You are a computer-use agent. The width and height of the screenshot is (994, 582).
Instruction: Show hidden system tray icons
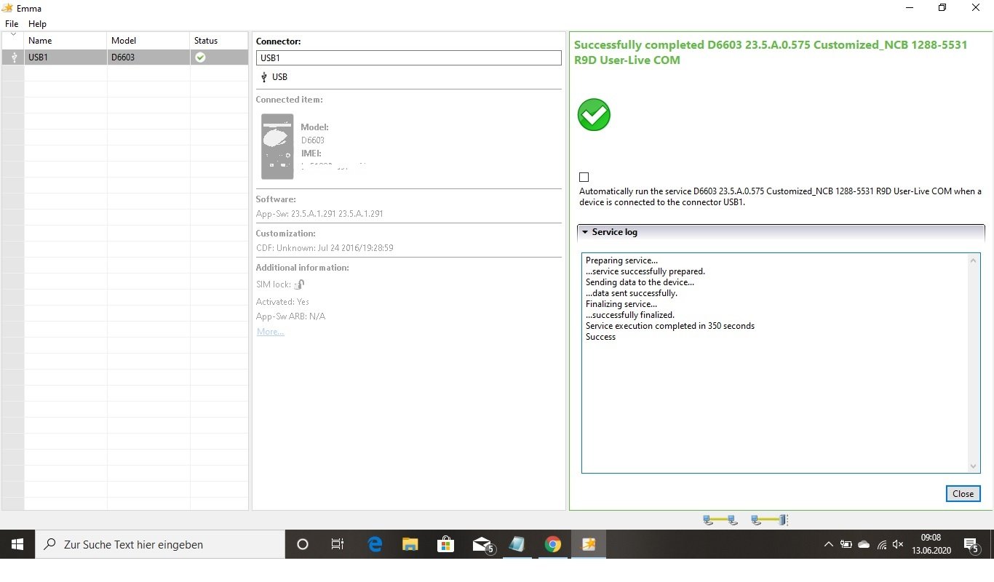click(x=828, y=544)
